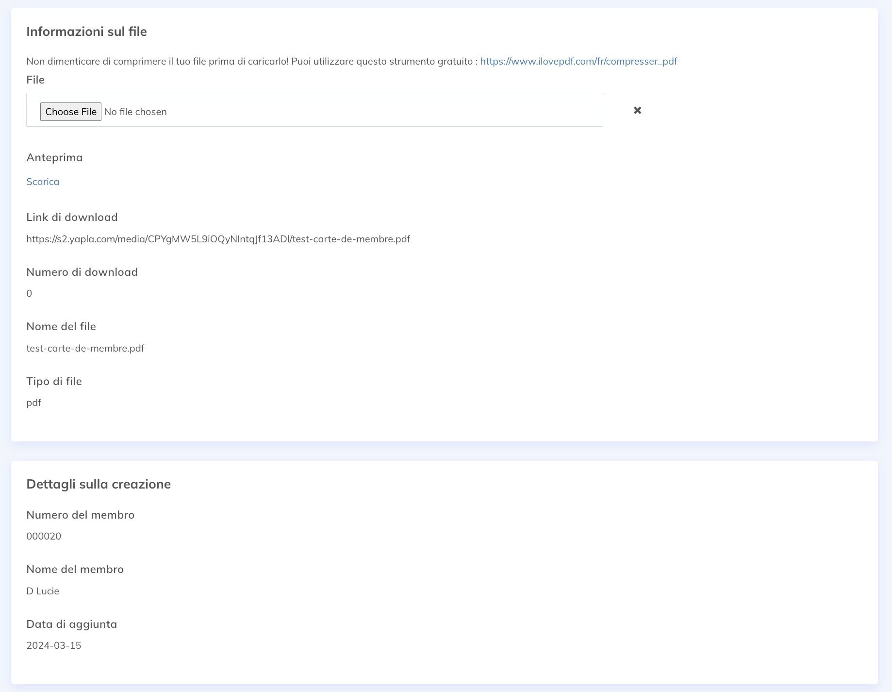Click the Scarica download link
Image resolution: width=892 pixels, height=692 pixels.
[43, 182]
